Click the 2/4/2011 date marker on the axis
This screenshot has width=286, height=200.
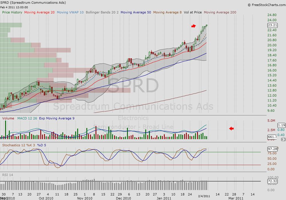point(204,196)
